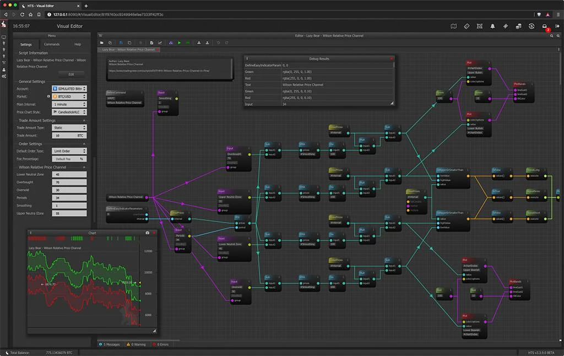The image size is (564, 356).
Task: Open a script using the folder icon
Action: (x=102, y=42)
